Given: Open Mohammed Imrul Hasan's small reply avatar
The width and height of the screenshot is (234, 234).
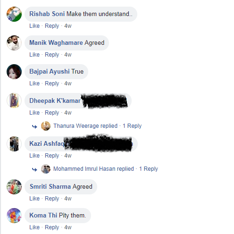Looking at the screenshot, I should pos(46,169).
